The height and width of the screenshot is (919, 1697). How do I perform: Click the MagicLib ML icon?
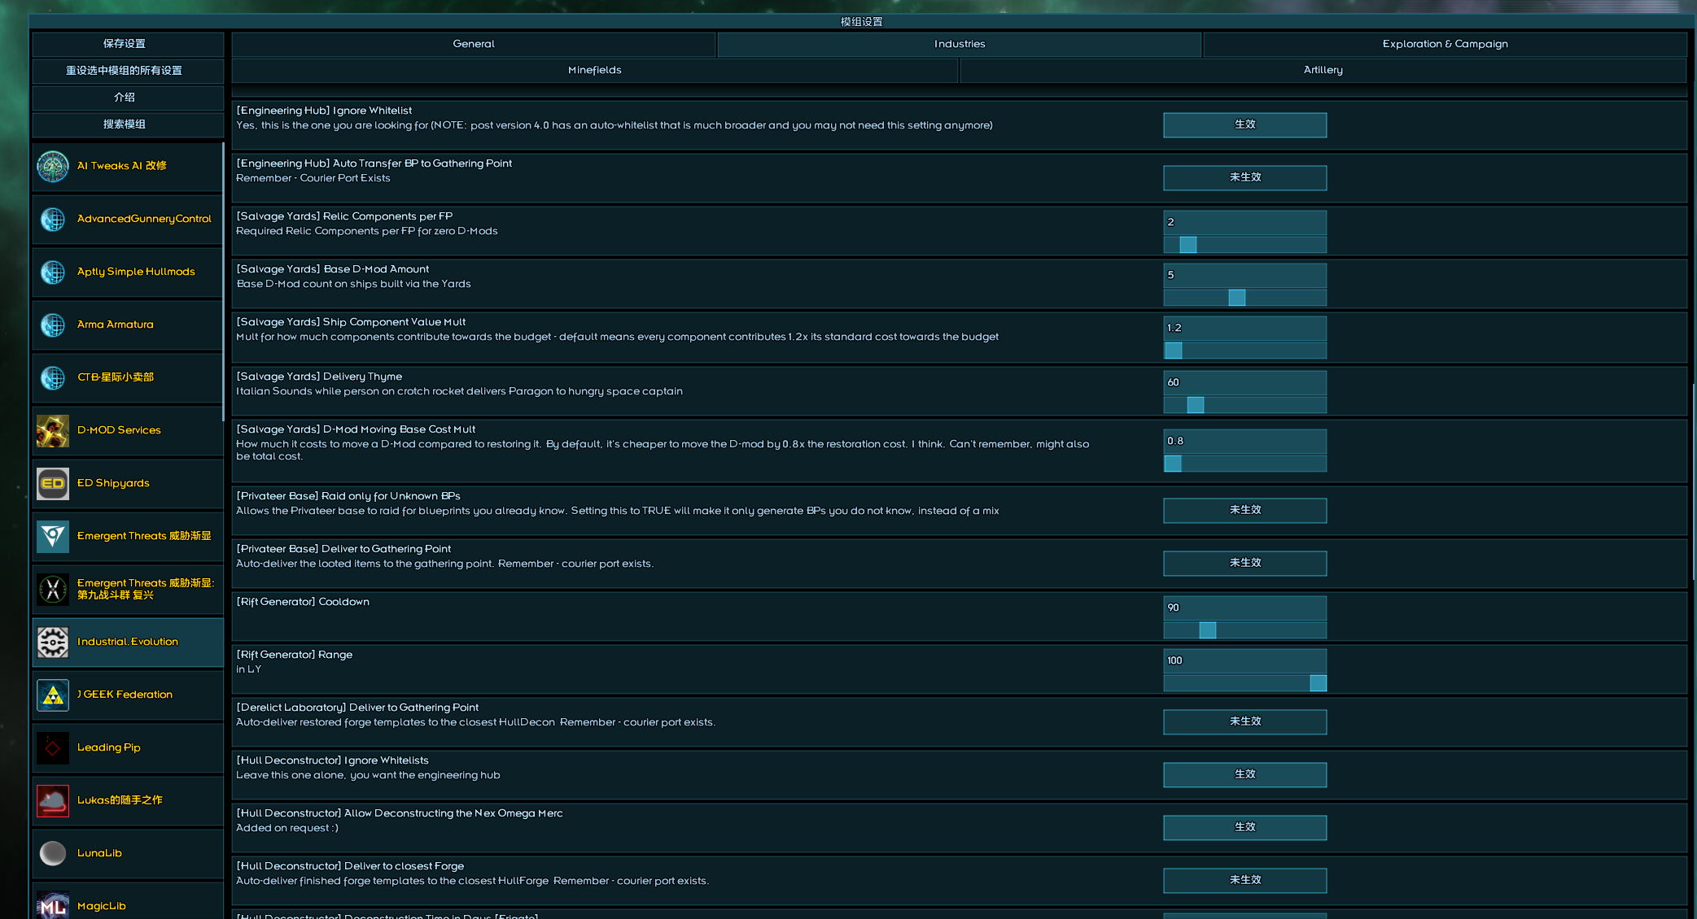click(53, 905)
